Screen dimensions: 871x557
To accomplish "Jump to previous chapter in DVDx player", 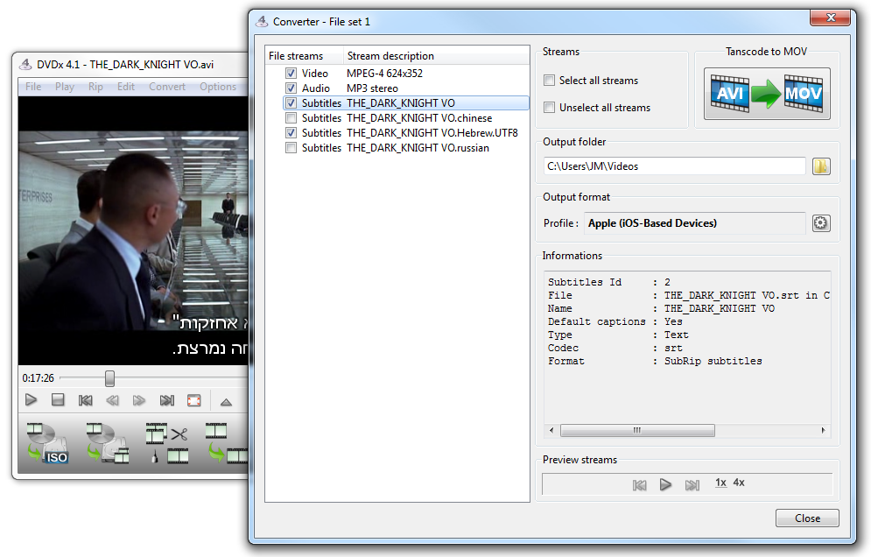I will pyautogui.click(x=86, y=400).
